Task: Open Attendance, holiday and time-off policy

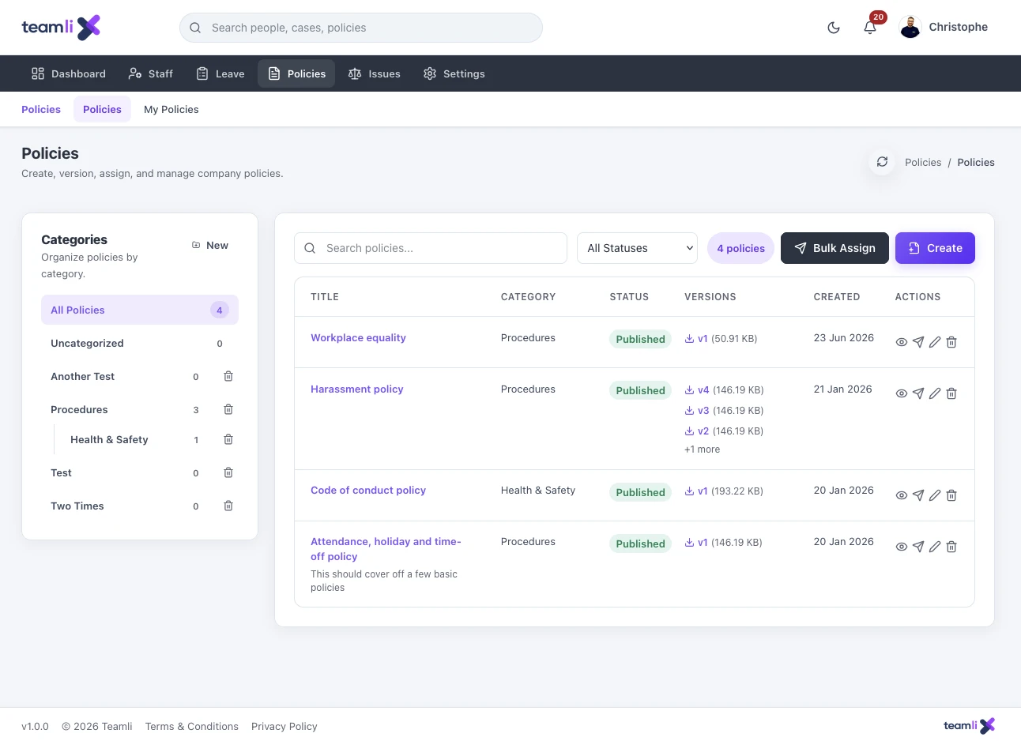Action: coord(386,549)
